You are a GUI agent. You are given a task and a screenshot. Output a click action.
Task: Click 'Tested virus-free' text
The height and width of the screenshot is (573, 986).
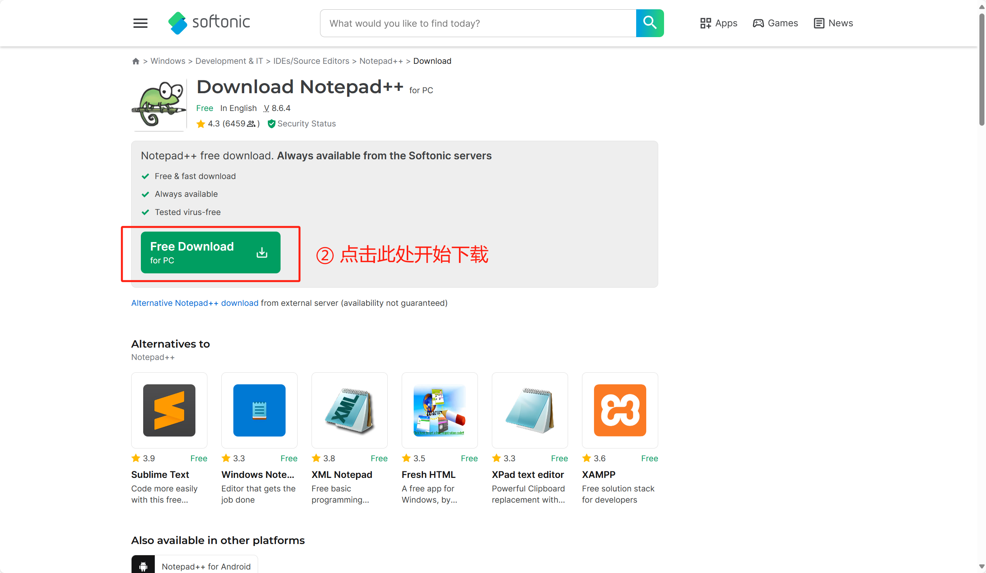click(188, 212)
